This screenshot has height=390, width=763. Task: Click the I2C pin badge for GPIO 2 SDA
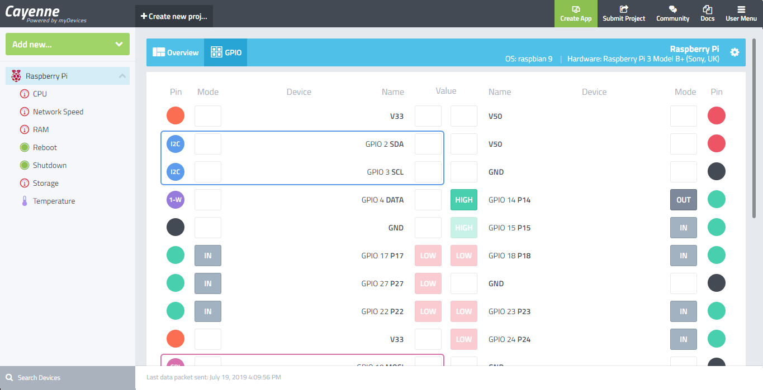pyautogui.click(x=176, y=144)
